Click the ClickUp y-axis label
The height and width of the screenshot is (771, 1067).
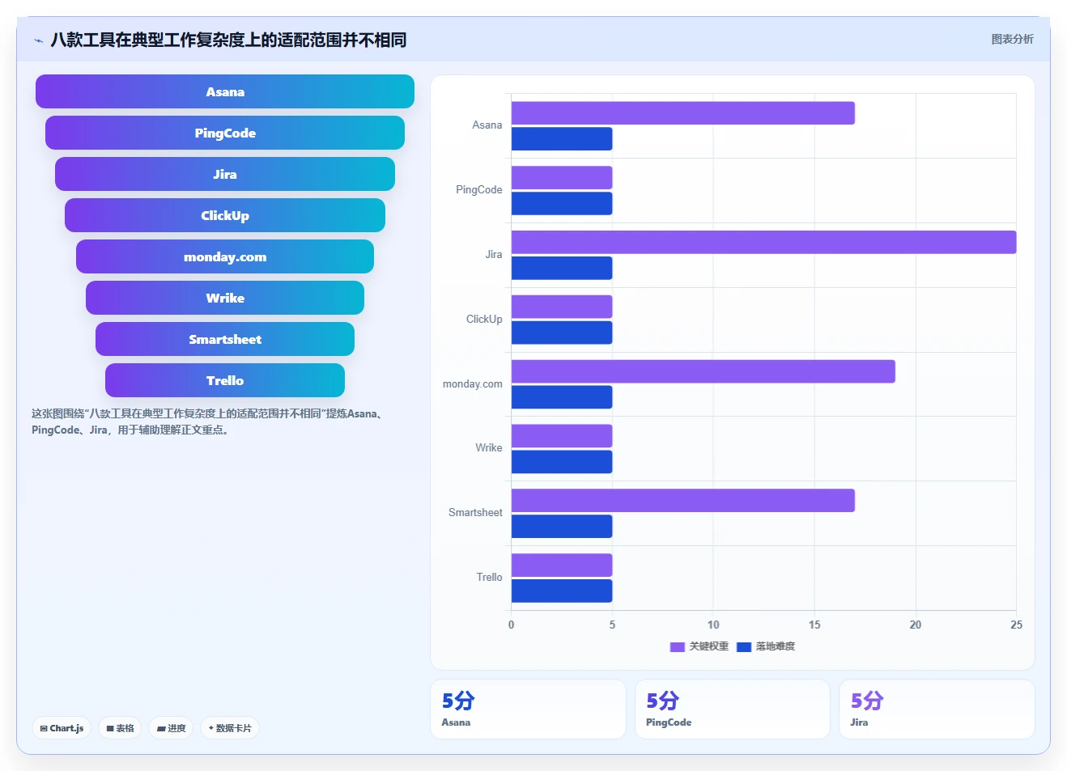tap(484, 319)
